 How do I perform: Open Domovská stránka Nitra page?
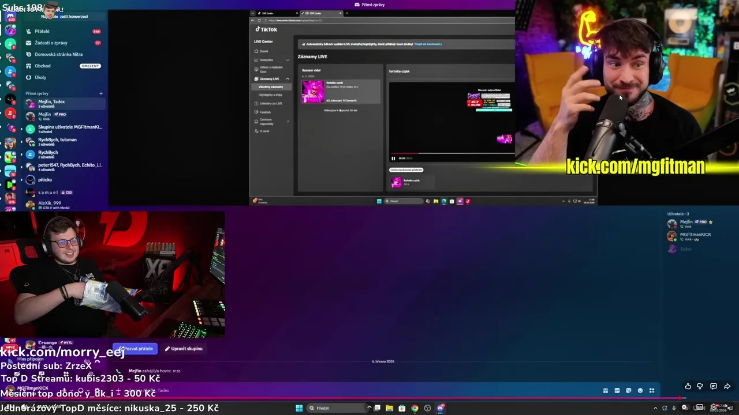point(64,54)
